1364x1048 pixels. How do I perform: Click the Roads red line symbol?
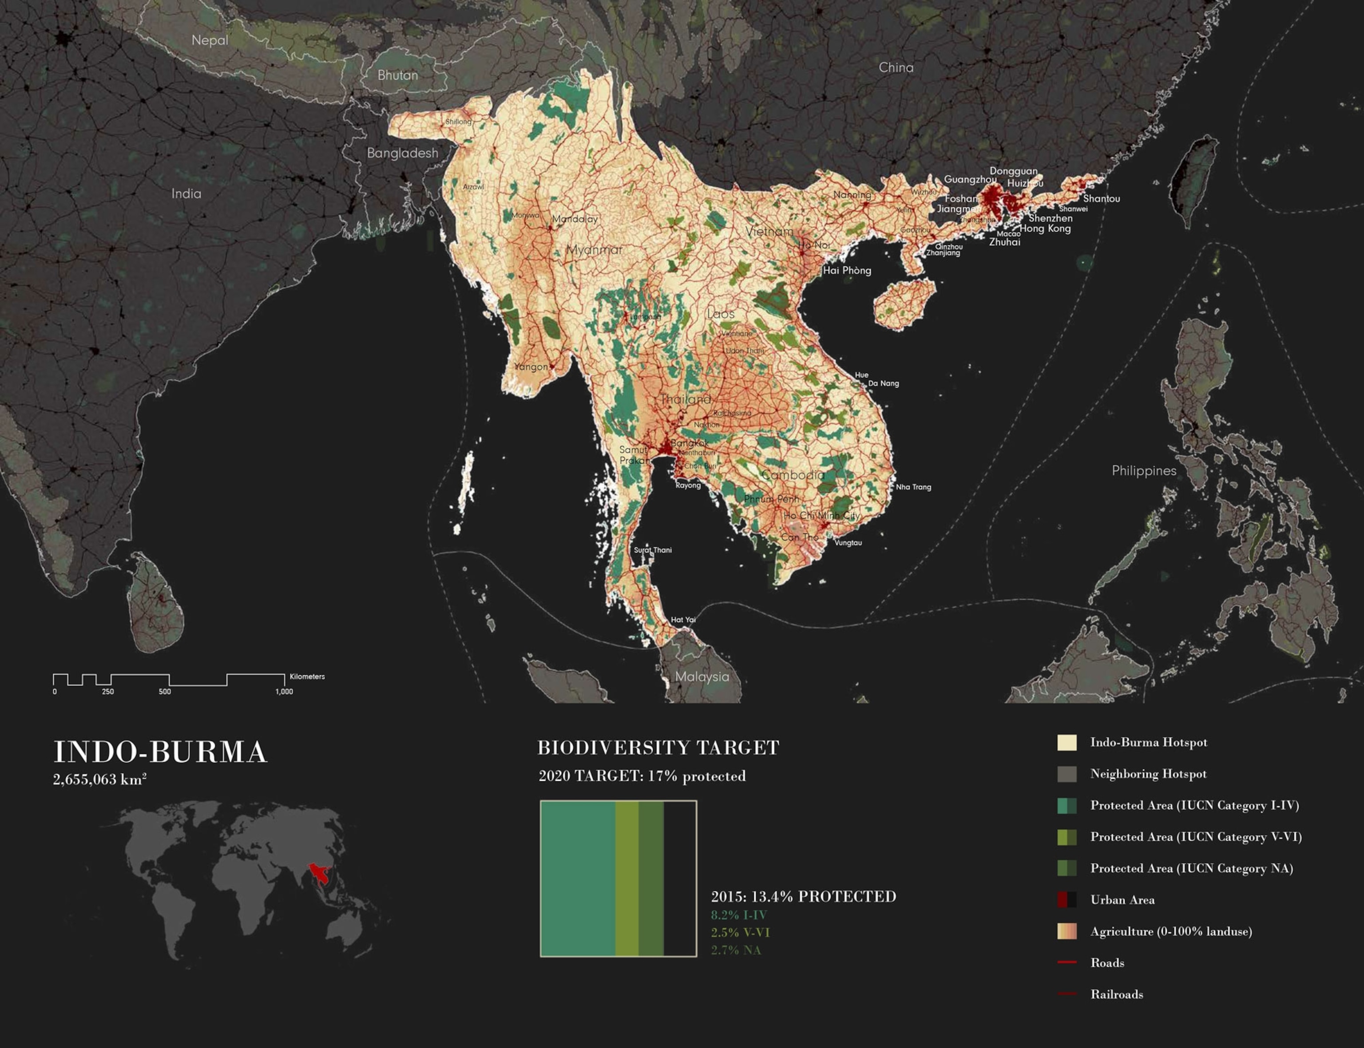point(1067,962)
